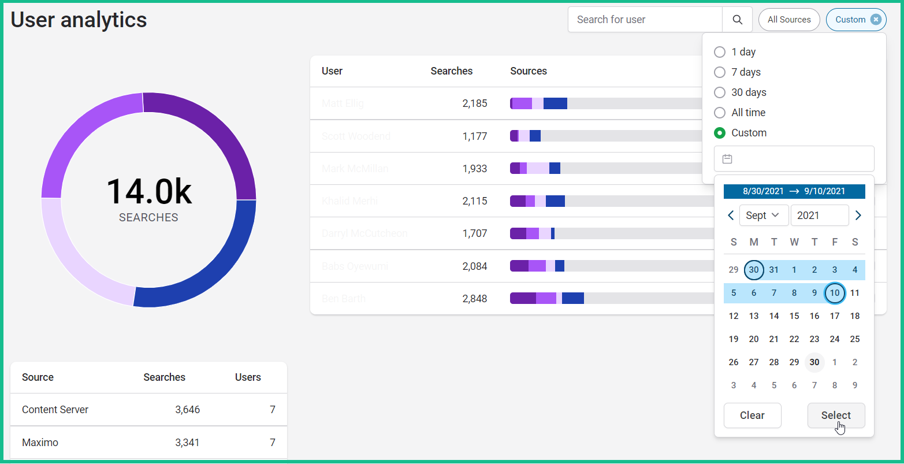904x464 pixels.
Task: Select the '1 day' radio button
Action: click(720, 51)
